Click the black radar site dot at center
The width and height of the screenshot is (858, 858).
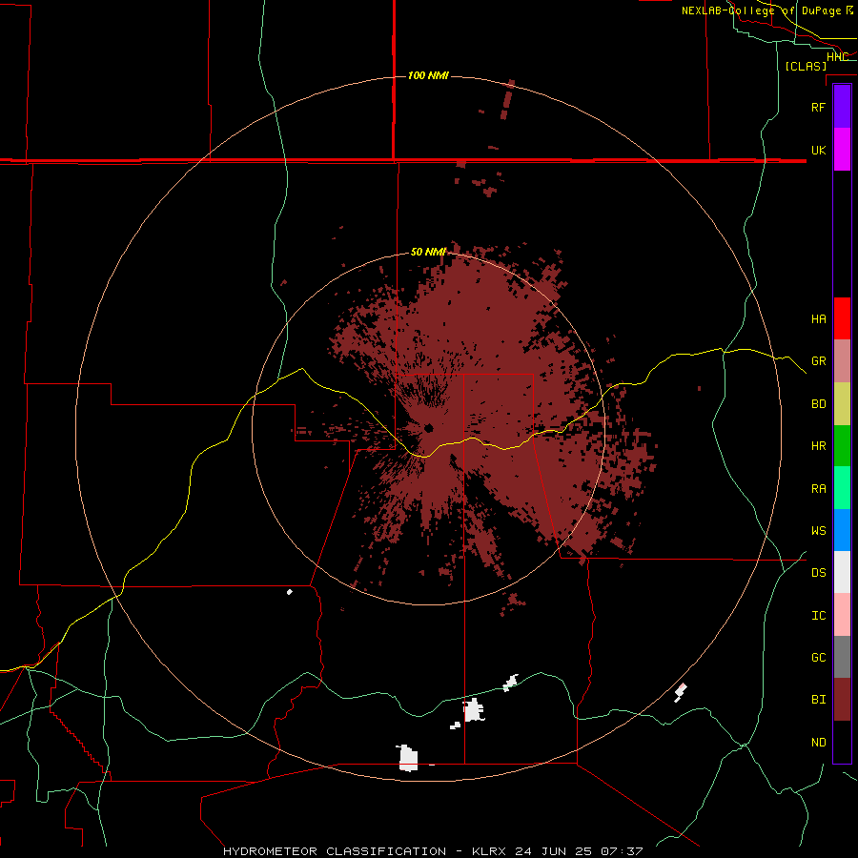pos(428,428)
